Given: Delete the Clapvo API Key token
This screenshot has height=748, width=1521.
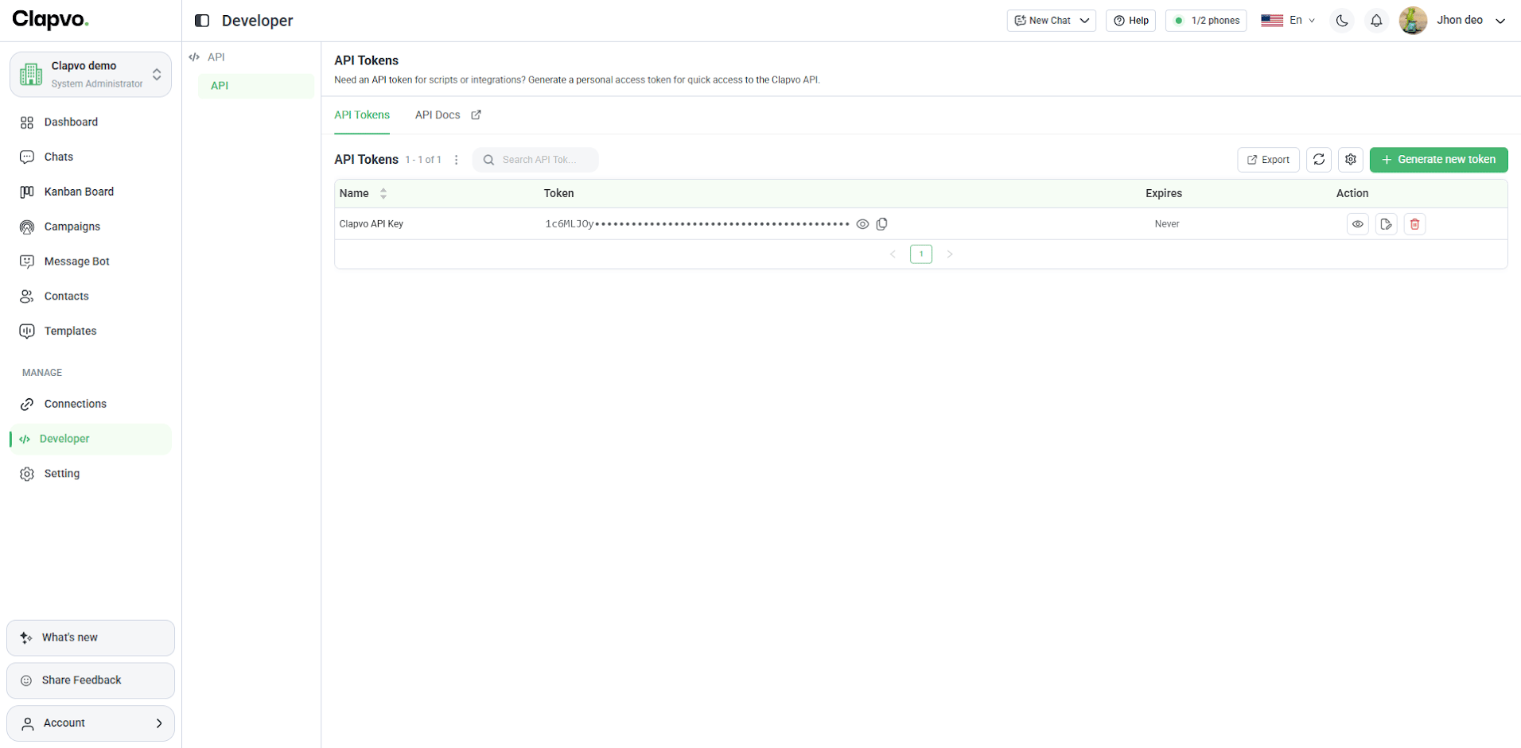Looking at the screenshot, I should (x=1414, y=224).
